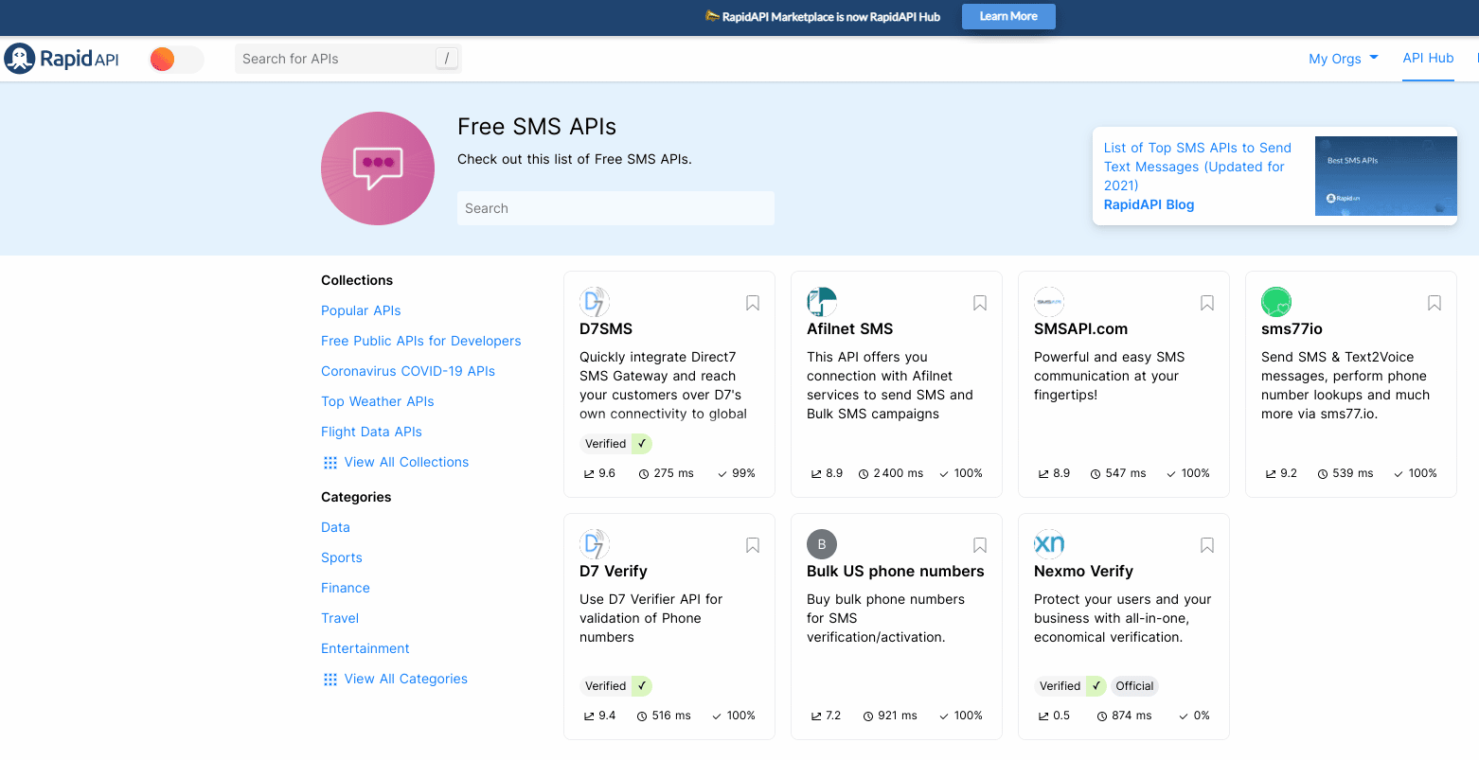Focus the Search for APIs field
Viewport: 1479px width, 760px height.
[x=347, y=59]
